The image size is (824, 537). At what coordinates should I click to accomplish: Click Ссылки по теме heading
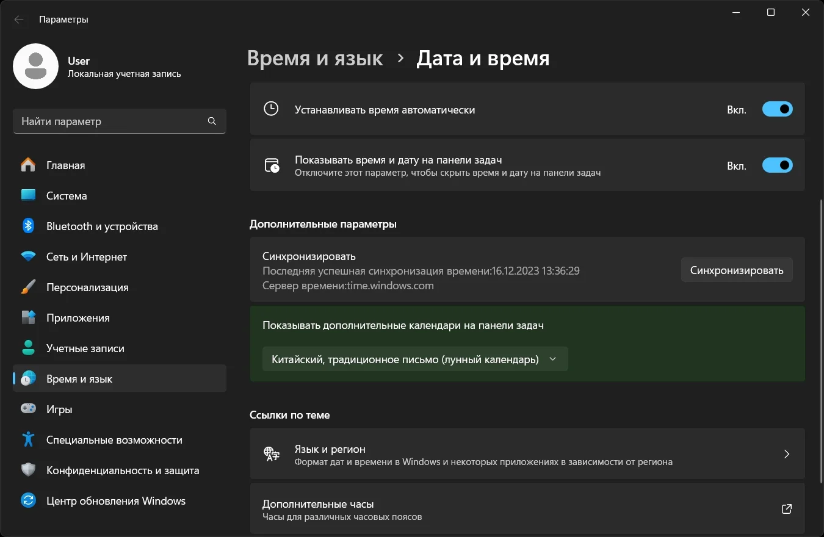(290, 415)
